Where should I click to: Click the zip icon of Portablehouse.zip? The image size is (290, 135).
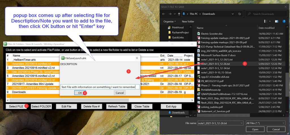(x=199, y=90)
